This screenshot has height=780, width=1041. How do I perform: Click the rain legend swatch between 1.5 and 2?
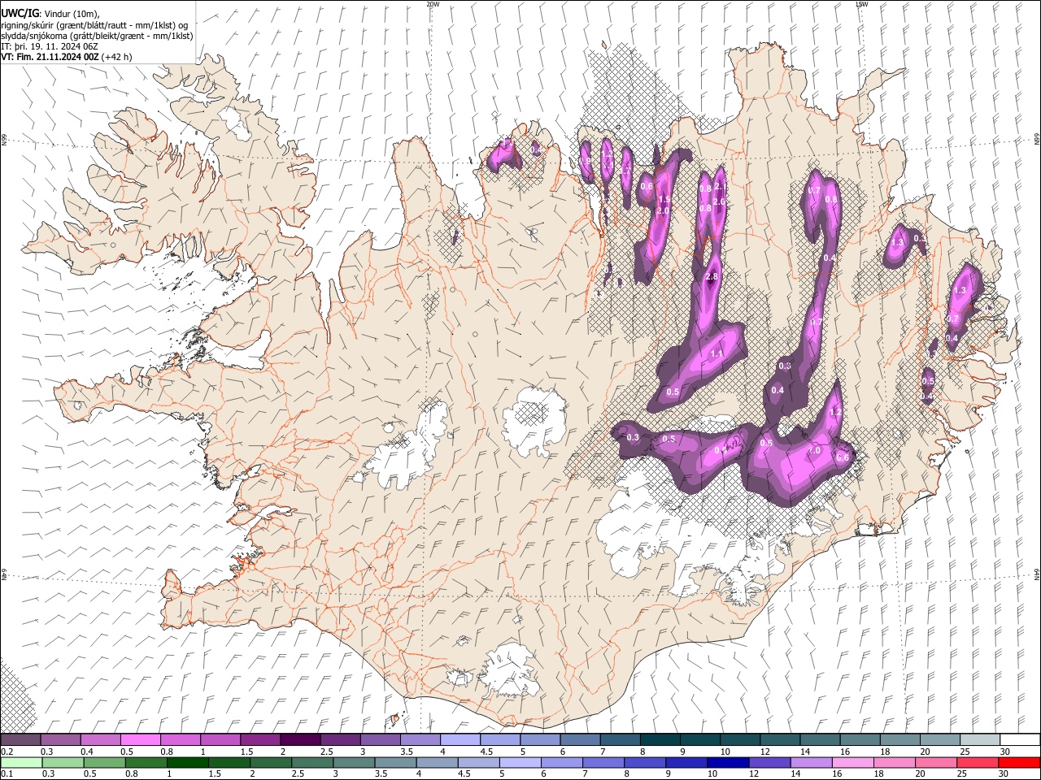pyautogui.click(x=229, y=763)
